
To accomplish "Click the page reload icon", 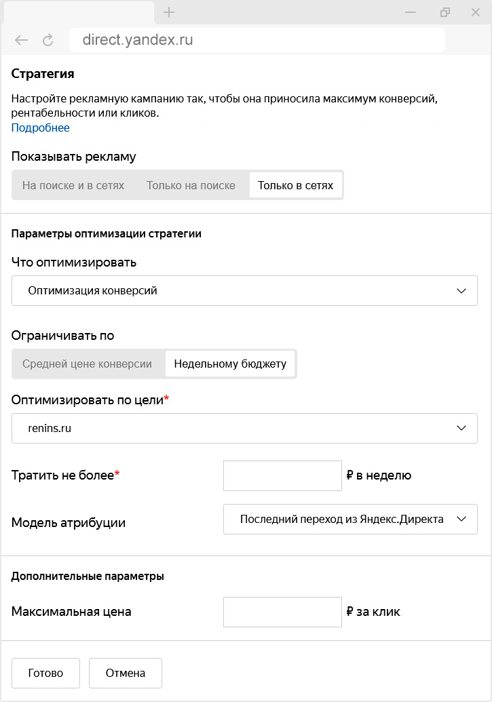I will (x=48, y=40).
